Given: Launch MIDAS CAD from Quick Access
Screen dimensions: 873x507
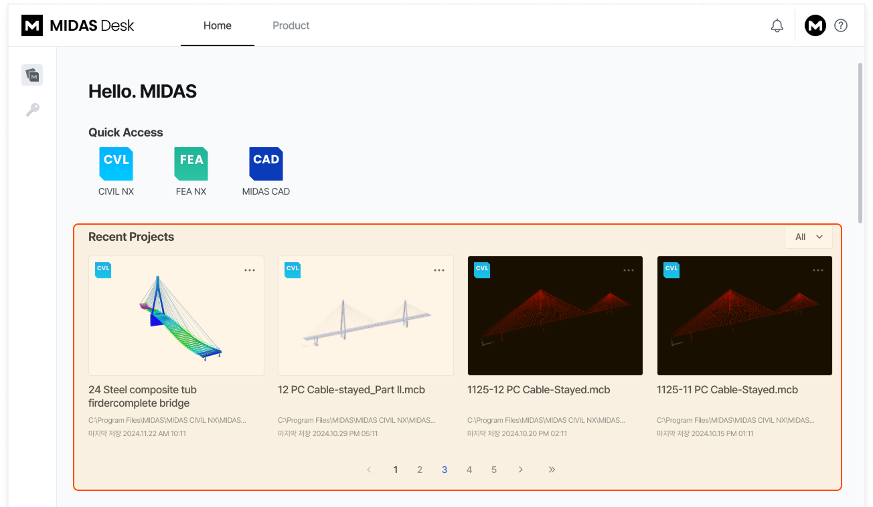Looking at the screenshot, I should (x=266, y=172).
